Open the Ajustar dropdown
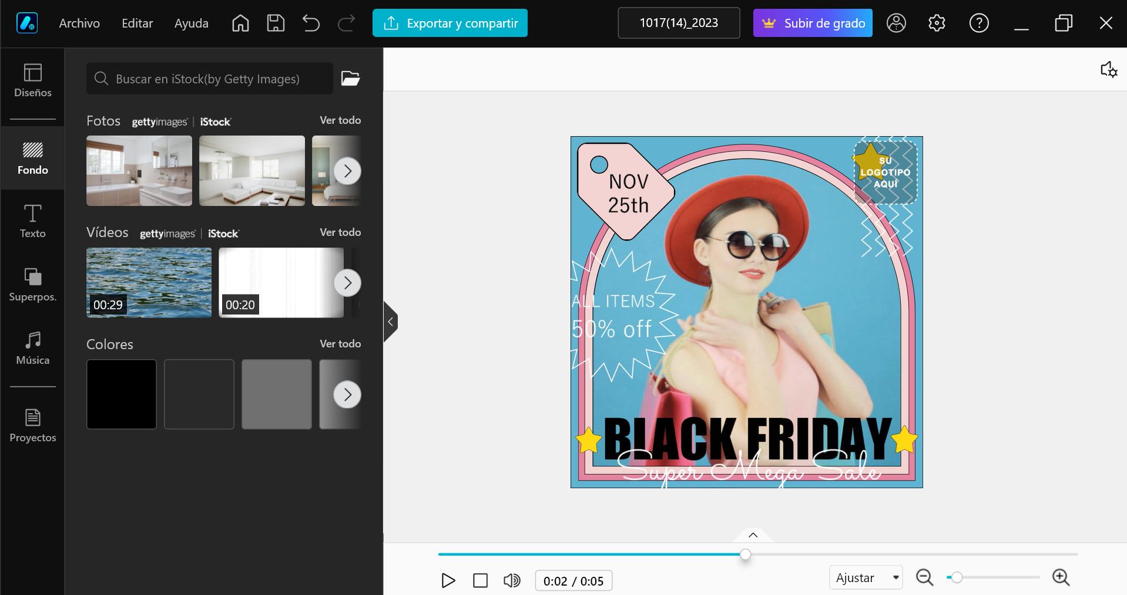Viewport: 1127px width, 595px height. click(x=865, y=577)
